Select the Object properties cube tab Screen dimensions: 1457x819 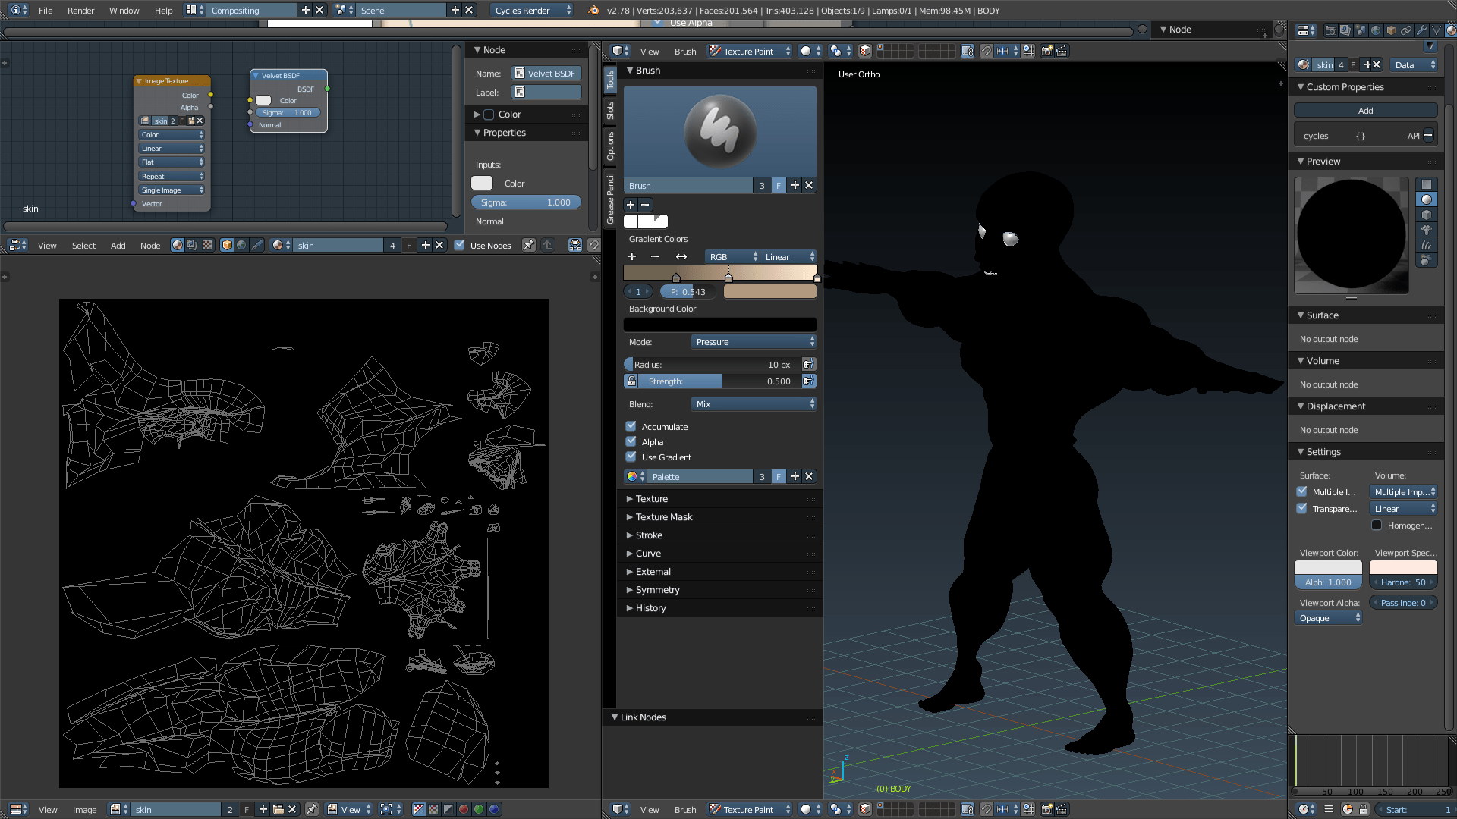click(x=1391, y=30)
